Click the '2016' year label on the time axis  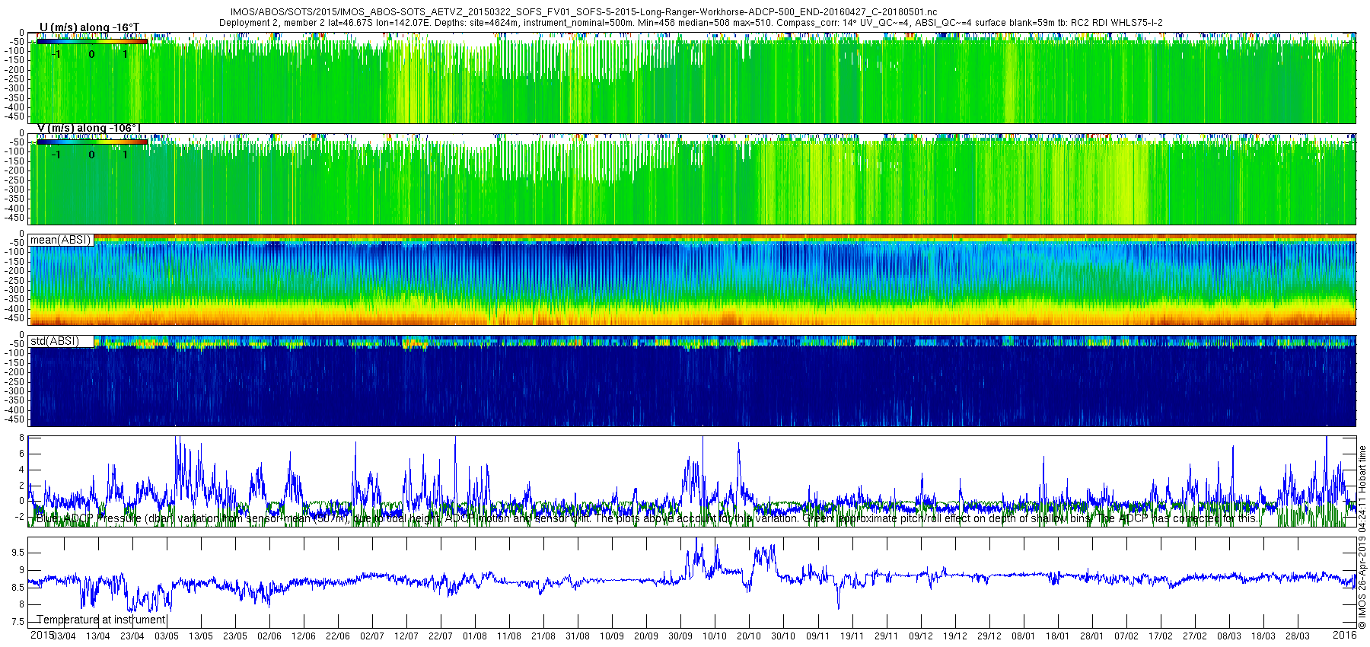pos(1345,635)
